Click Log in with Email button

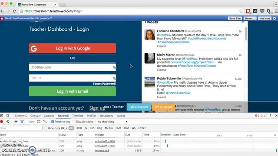73,91
